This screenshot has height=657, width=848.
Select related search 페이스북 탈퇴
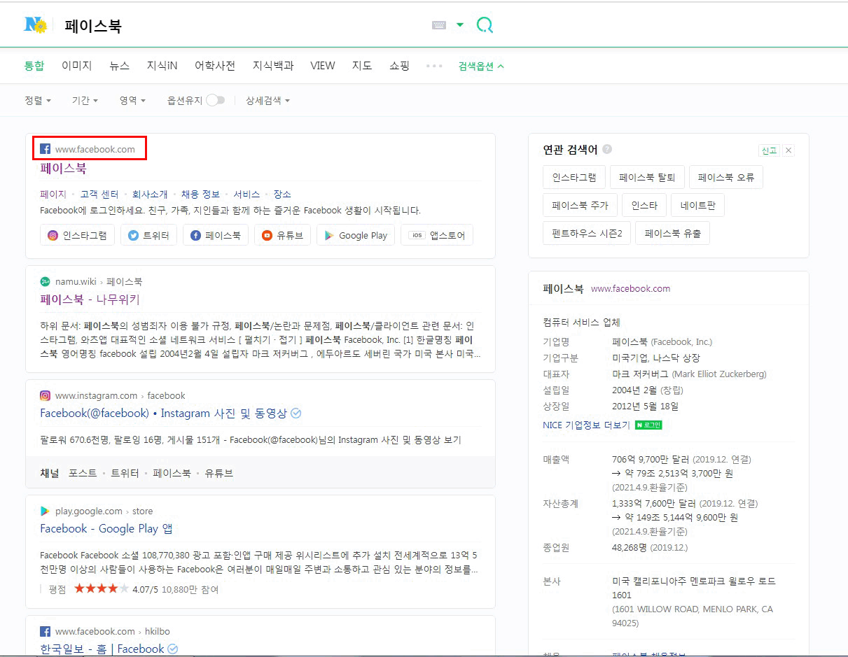tap(647, 178)
